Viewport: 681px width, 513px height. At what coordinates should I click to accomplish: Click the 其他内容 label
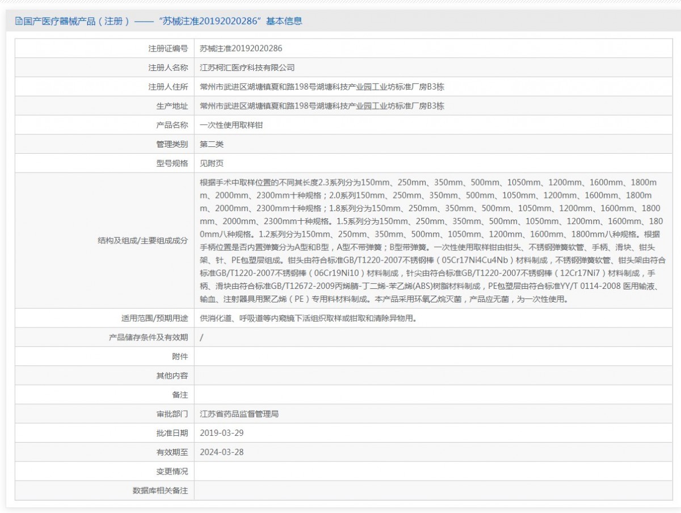click(172, 376)
